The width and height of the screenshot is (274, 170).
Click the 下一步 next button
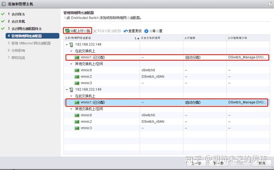[219, 164]
